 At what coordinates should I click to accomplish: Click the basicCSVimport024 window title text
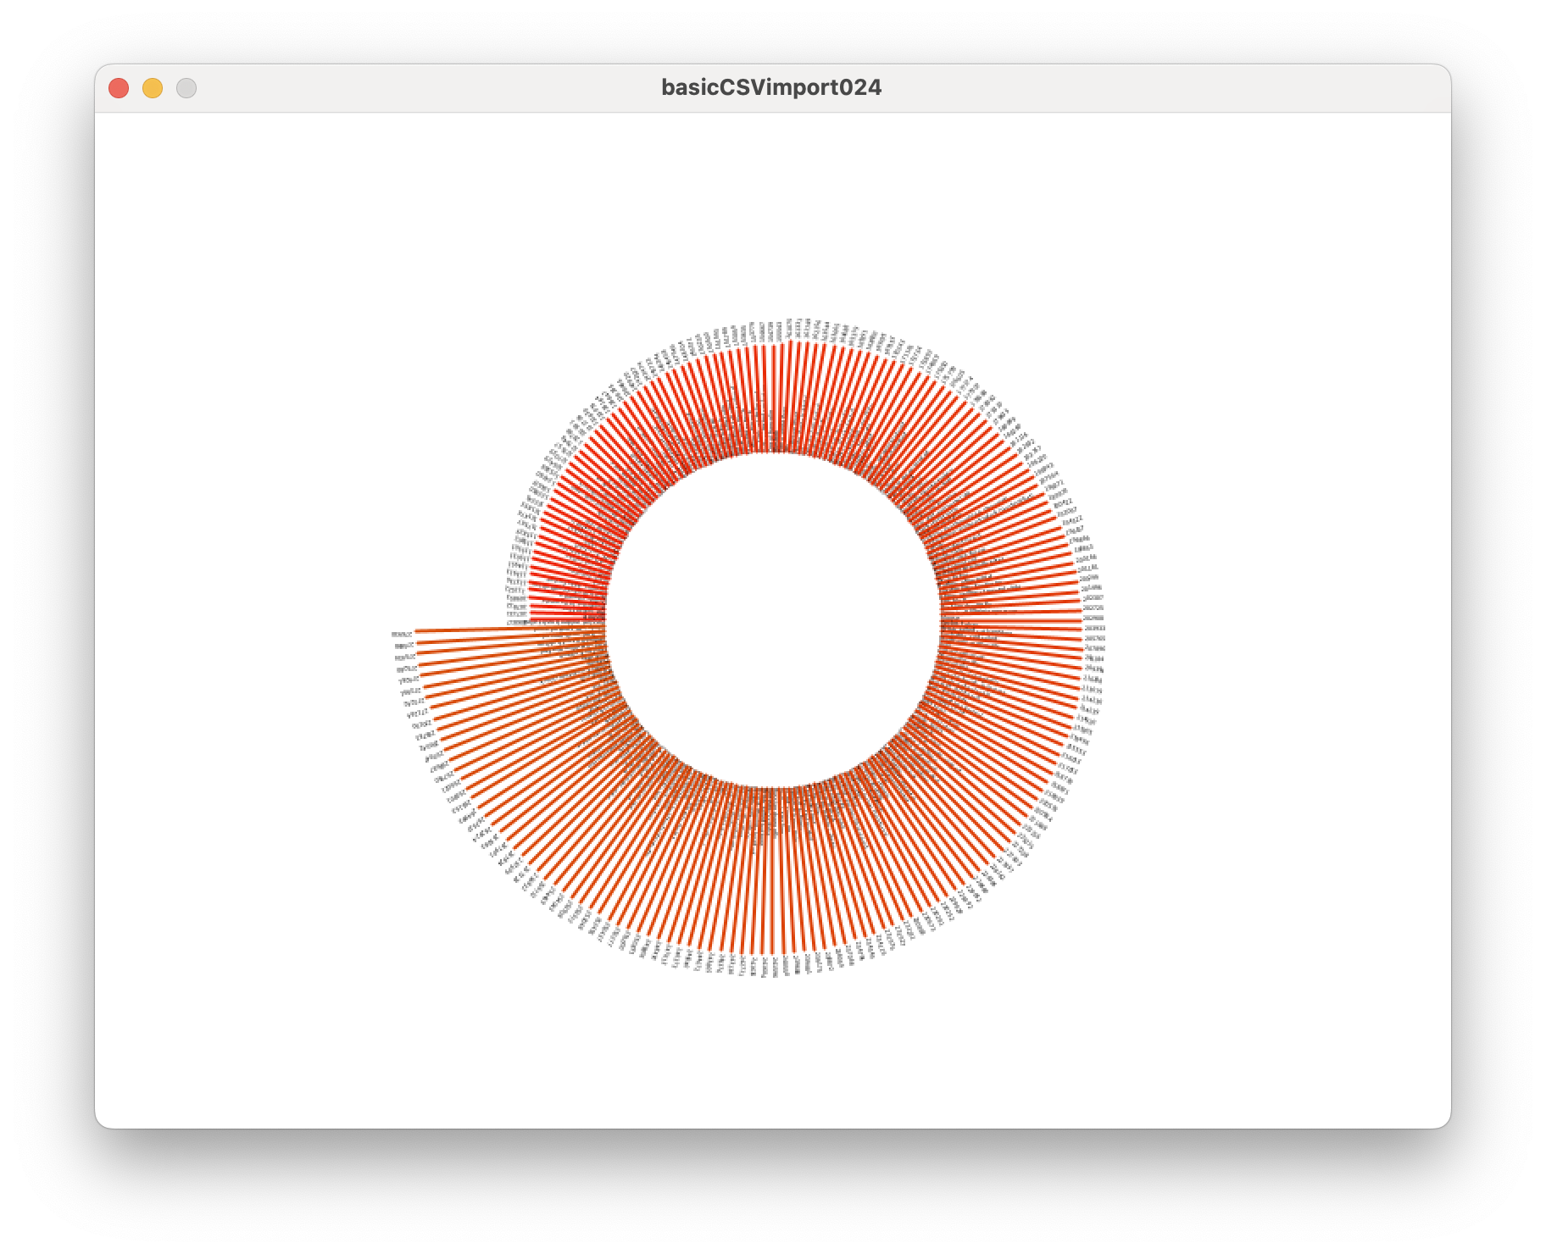click(x=771, y=87)
